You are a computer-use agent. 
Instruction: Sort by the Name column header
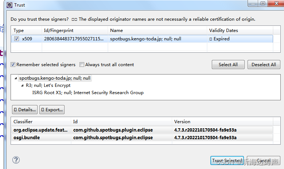tap(157, 30)
